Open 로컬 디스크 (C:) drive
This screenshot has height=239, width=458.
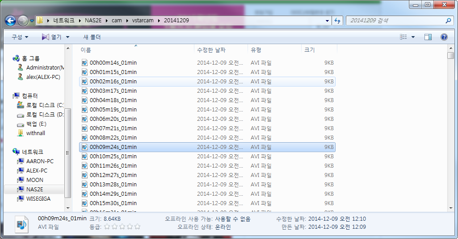(45, 105)
